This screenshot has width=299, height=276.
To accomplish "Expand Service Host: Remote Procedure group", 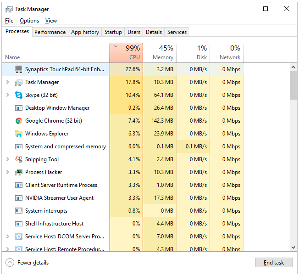I will tap(8, 249).
